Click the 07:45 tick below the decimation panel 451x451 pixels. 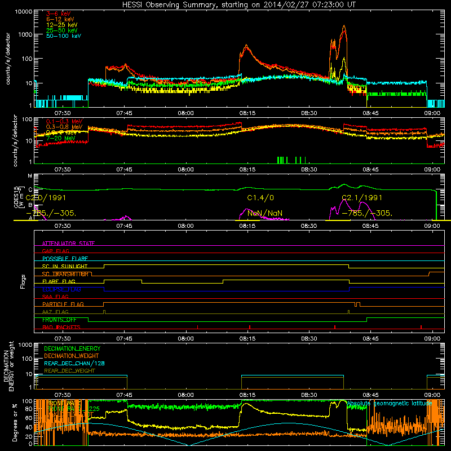124,395
